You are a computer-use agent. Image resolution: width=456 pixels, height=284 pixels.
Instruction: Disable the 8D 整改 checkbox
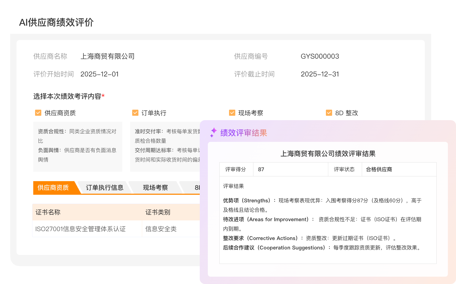[x=329, y=113]
